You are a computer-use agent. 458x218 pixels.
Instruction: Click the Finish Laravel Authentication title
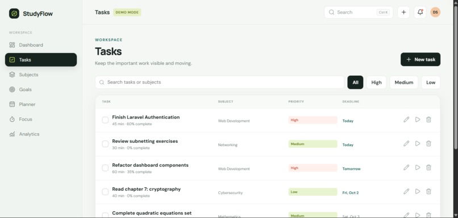[146, 117]
